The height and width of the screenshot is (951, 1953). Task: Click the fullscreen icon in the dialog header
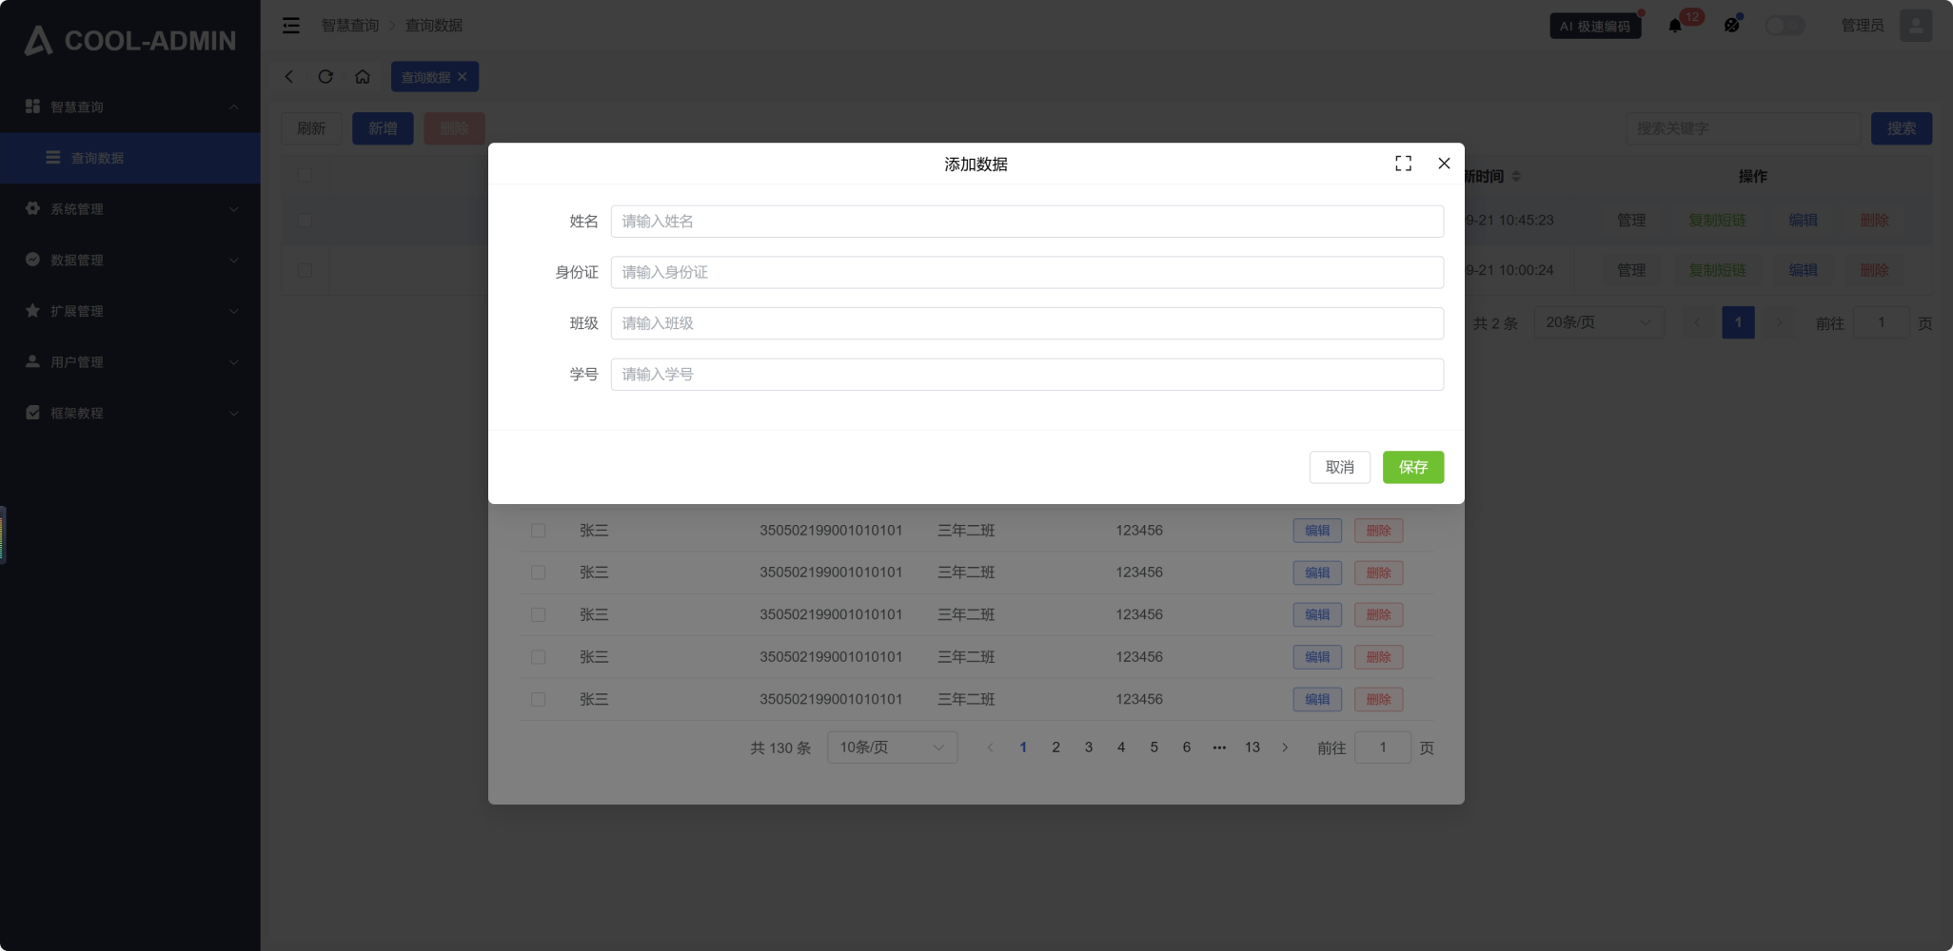[x=1403, y=164]
